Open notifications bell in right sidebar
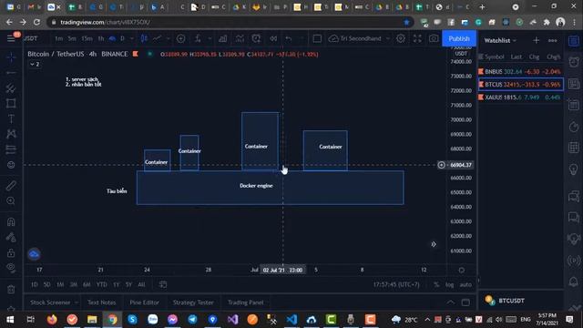 574,282
